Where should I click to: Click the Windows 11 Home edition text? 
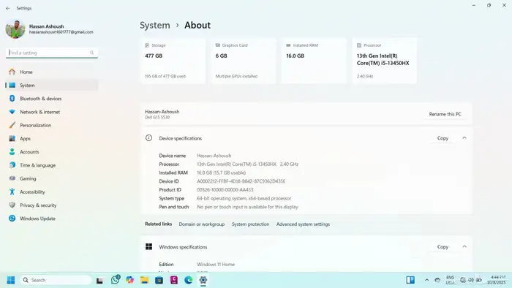[216, 265]
